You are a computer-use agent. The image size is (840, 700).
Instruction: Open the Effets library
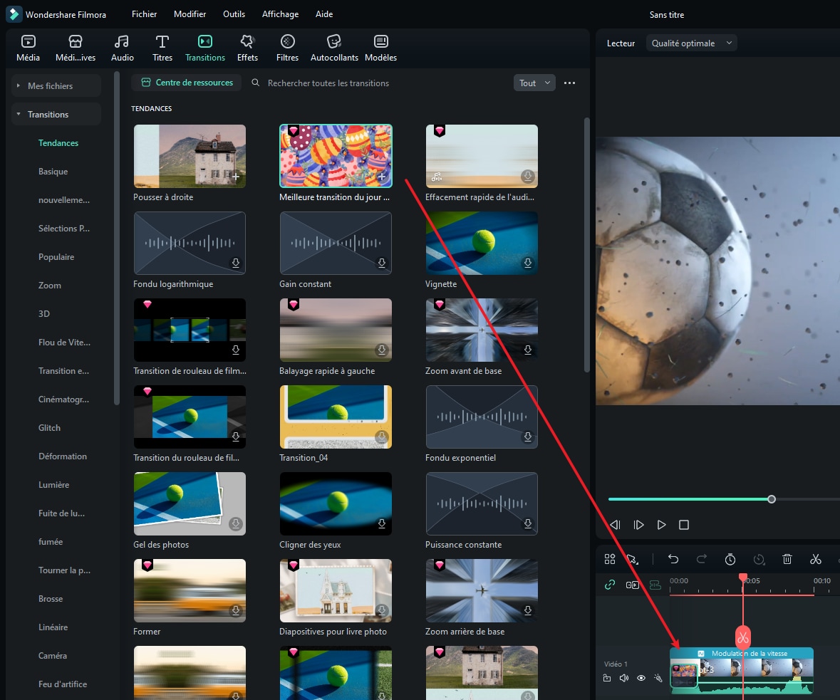(247, 48)
